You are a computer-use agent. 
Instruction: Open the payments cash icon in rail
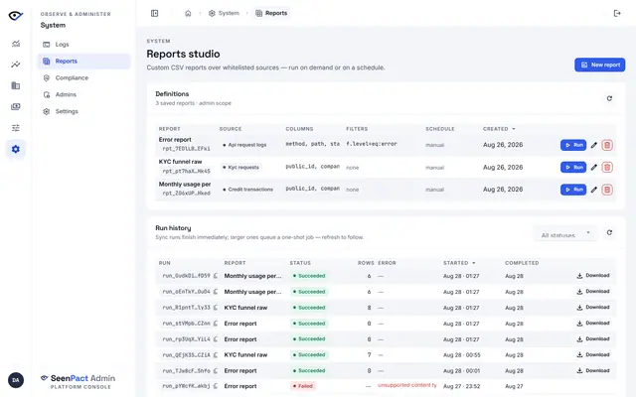click(x=16, y=106)
